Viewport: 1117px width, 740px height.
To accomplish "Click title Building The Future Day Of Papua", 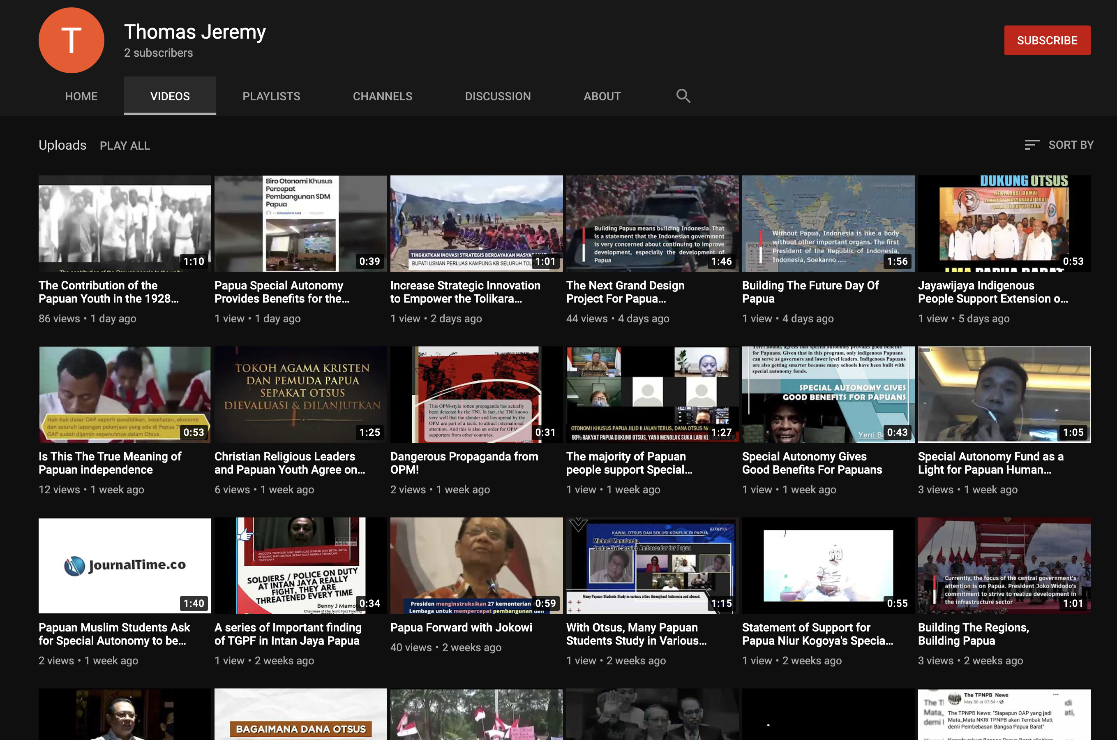I will (x=810, y=292).
